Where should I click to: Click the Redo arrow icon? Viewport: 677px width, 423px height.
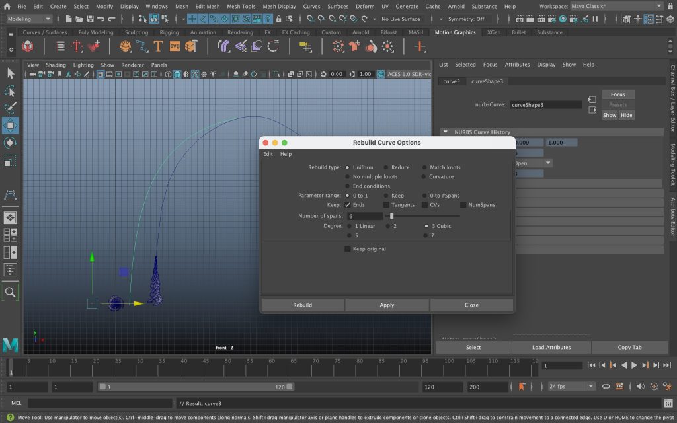112,19
